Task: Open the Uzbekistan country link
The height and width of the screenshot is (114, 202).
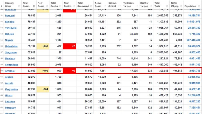Action: pyautogui.click(x=11, y=46)
